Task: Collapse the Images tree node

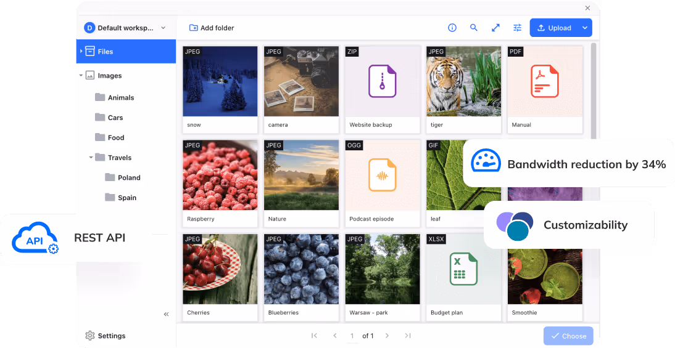Action: [x=81, y=76]
